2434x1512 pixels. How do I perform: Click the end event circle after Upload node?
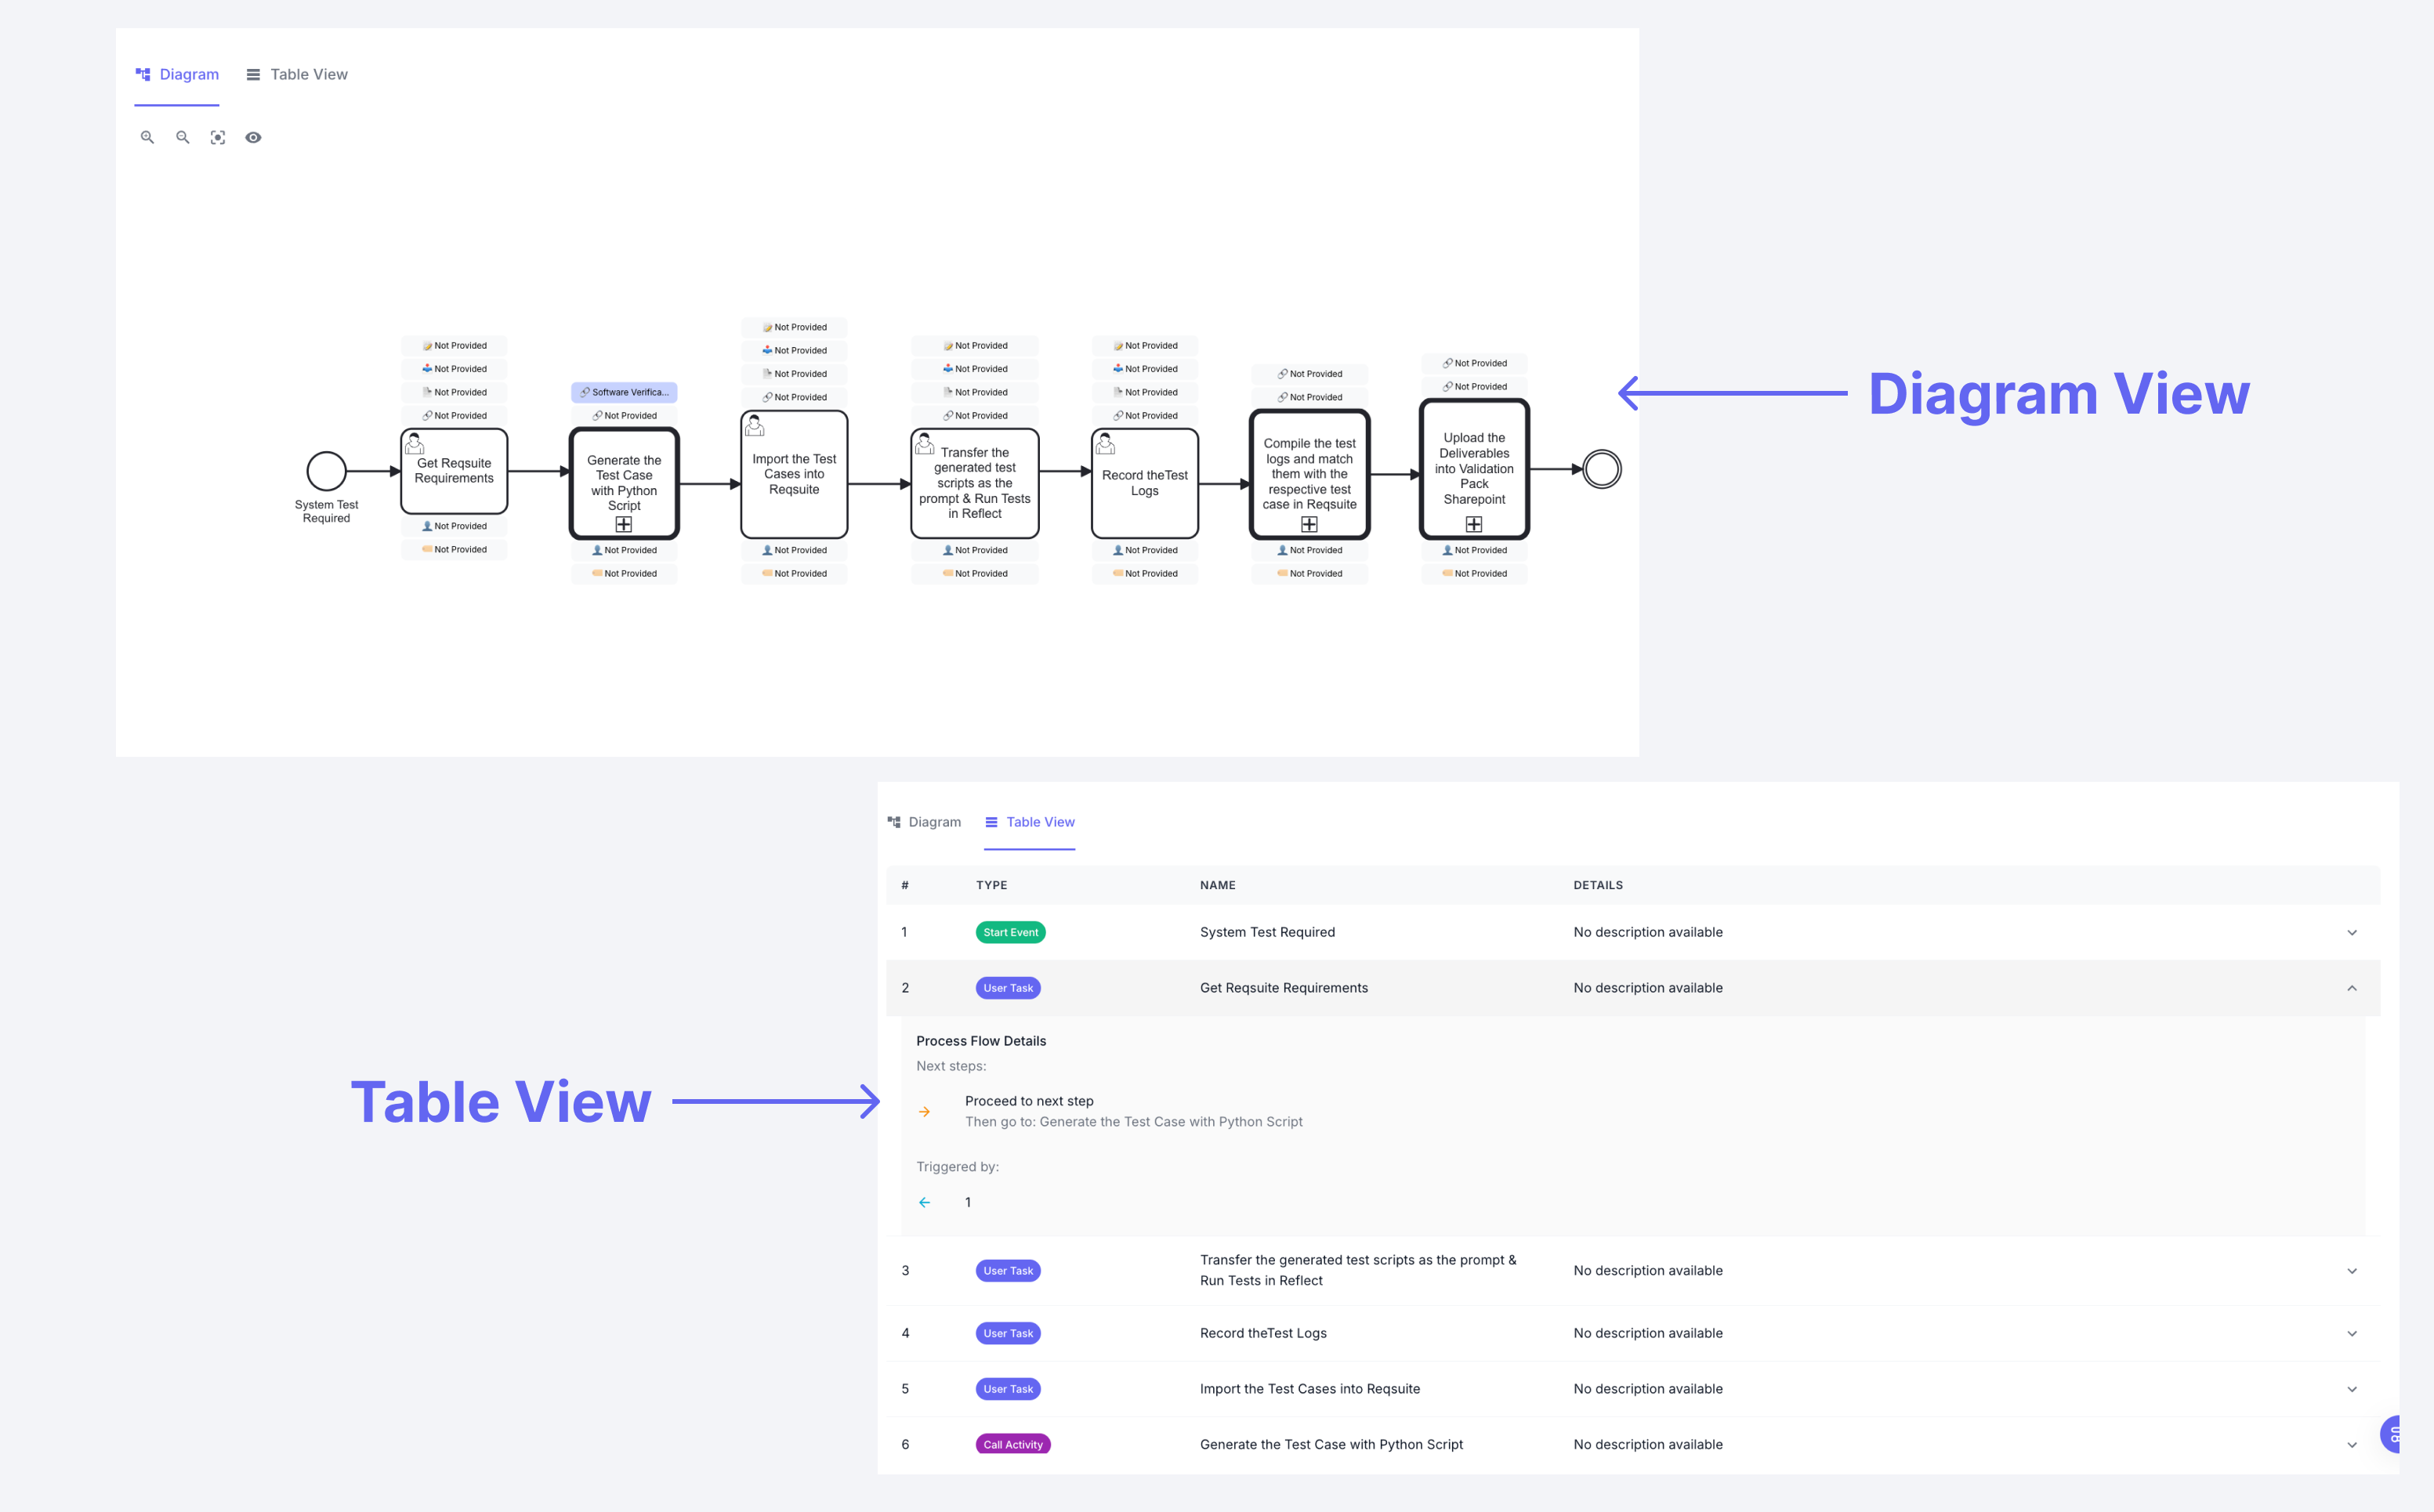pyautogui.click(x=1601, y=468)
